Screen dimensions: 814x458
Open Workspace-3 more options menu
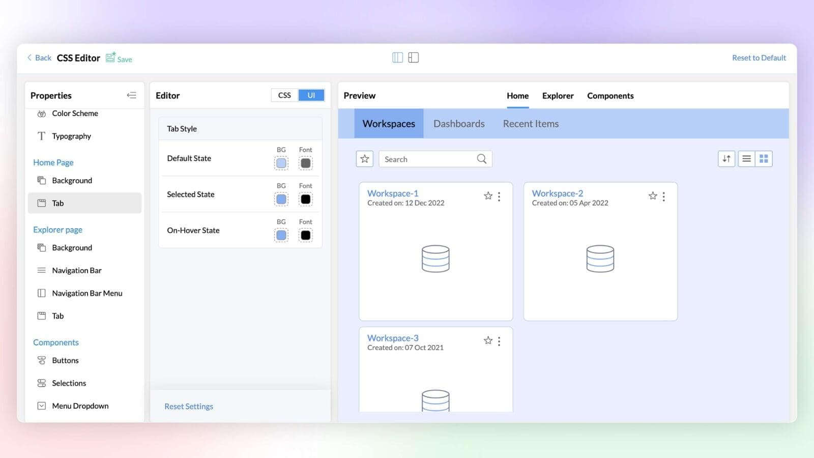499,341
